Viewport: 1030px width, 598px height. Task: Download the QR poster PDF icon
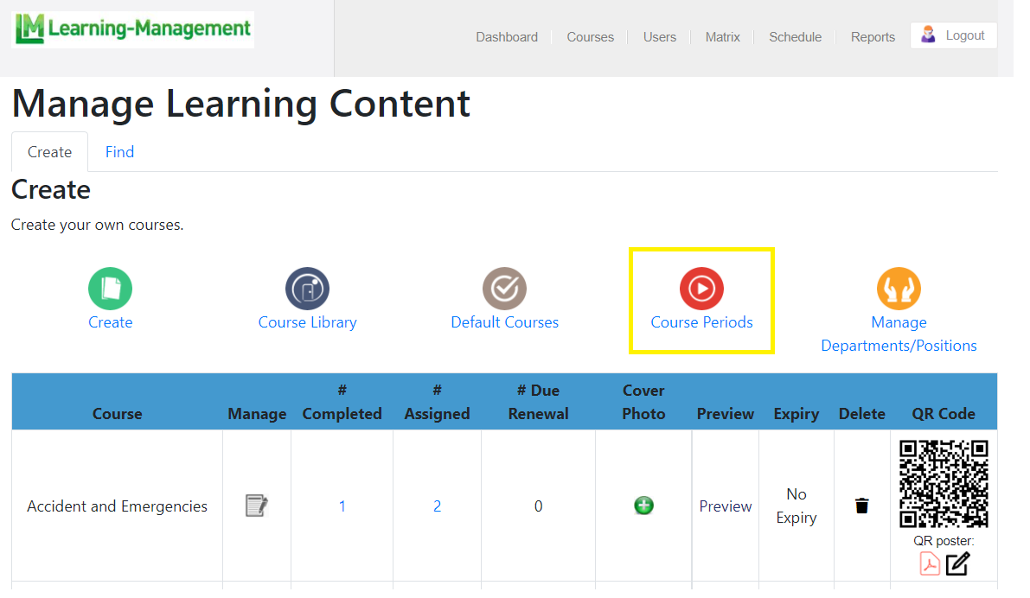coord(930,564)
